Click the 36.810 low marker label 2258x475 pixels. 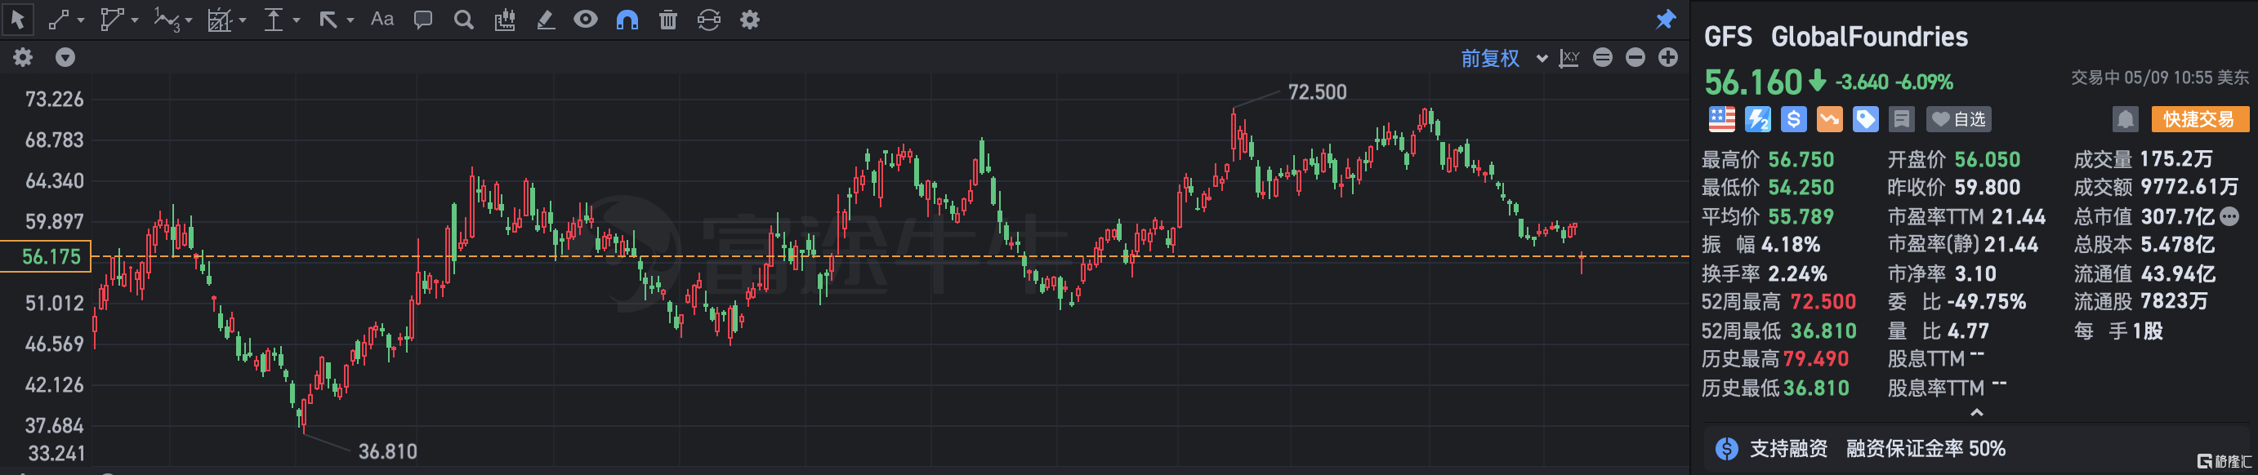387,451
